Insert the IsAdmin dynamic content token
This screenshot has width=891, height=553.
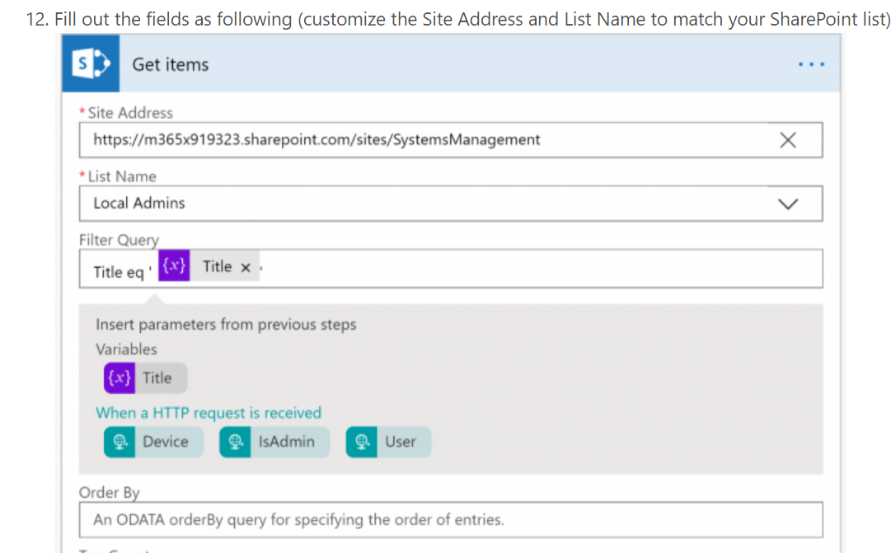point(274,442)
